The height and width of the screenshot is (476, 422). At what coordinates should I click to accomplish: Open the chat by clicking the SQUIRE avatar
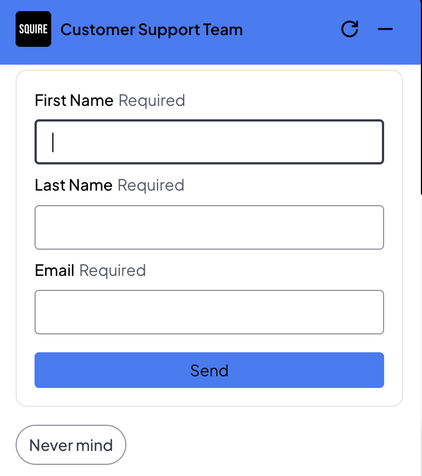pos(33,28)
